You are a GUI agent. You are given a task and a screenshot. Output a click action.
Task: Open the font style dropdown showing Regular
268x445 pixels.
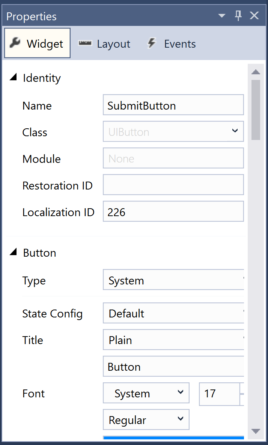click(x=146, y=419)
